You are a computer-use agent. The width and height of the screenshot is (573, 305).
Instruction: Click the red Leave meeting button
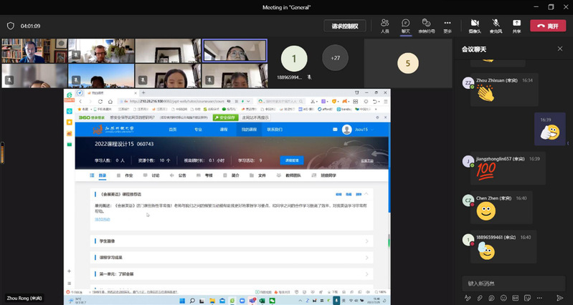pos(548,26)
